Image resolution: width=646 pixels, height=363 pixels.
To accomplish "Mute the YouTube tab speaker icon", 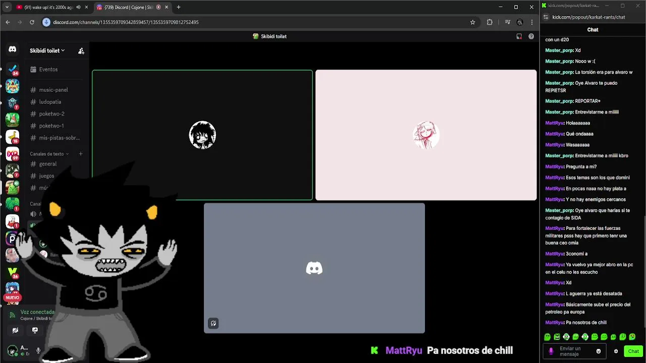I will tap(78, 7).
